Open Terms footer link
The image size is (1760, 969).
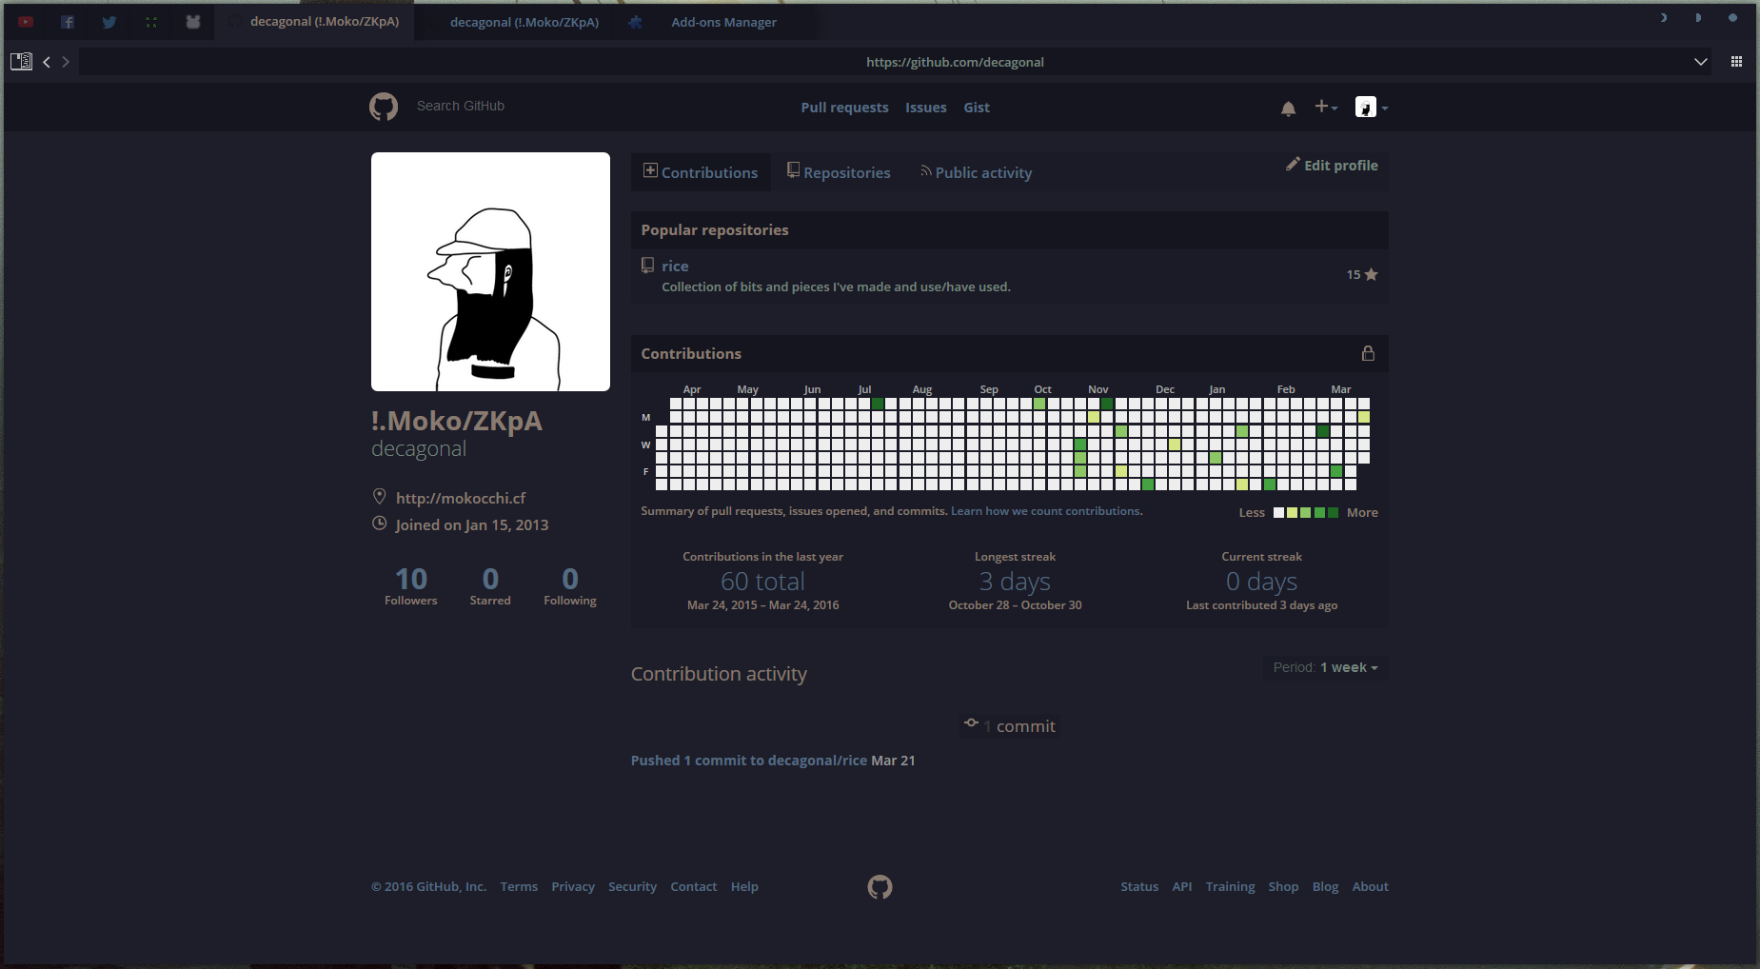519,887
